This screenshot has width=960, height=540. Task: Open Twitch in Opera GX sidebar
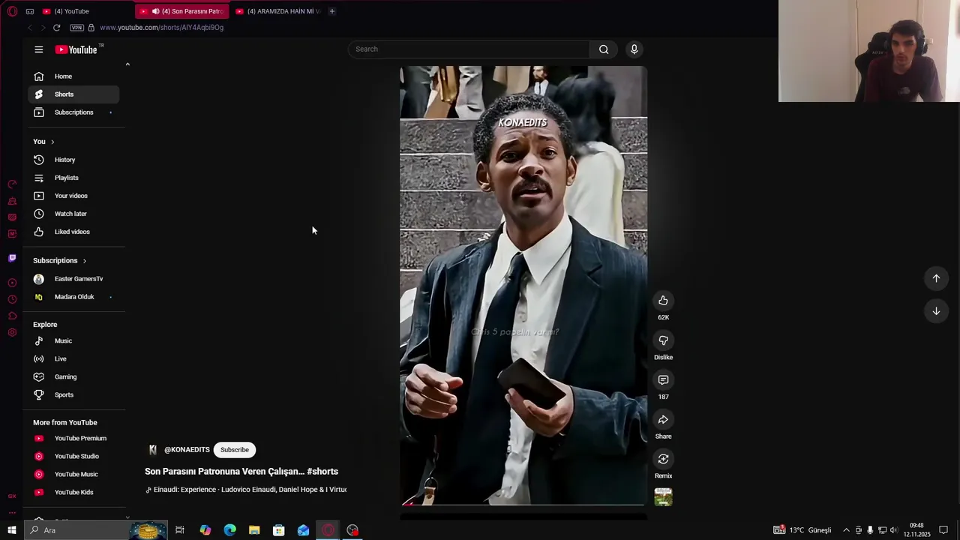point(12,258)
